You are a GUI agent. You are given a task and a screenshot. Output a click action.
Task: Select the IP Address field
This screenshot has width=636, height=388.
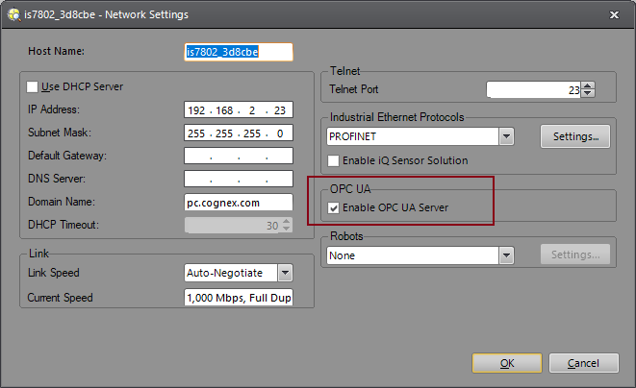pos(238,110)
